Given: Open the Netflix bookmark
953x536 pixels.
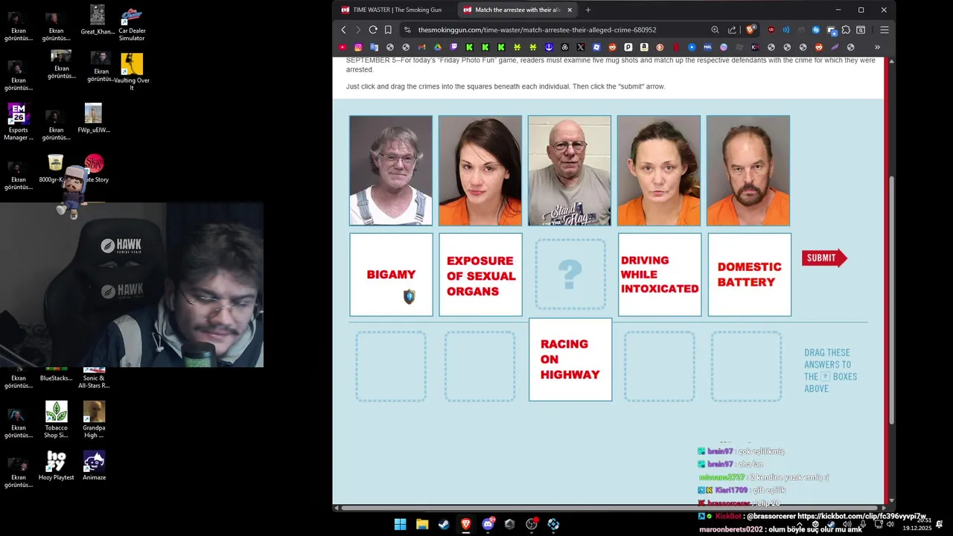Looking at the screenshot, I should 676,47.
